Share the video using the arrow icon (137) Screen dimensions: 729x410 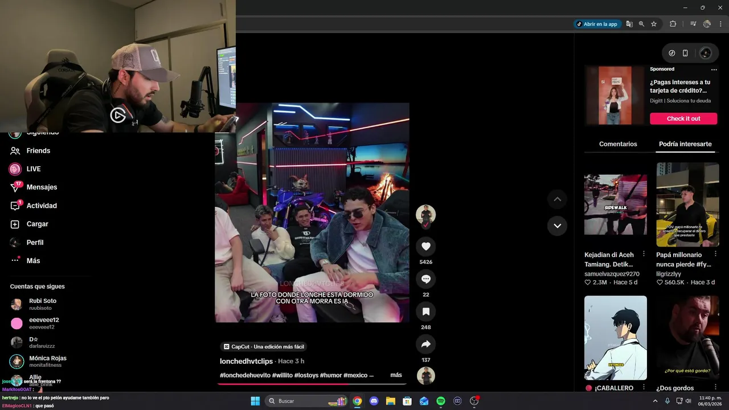click(x=425, y=344)
